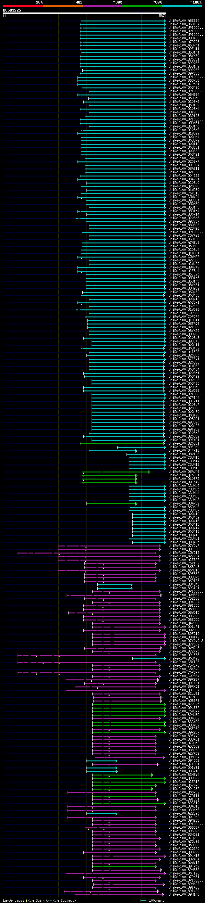This screenshot has width=205, height=903.
Task: Choose the UniRef100_Q10EF9 hit label
Action: coord(184,479)
